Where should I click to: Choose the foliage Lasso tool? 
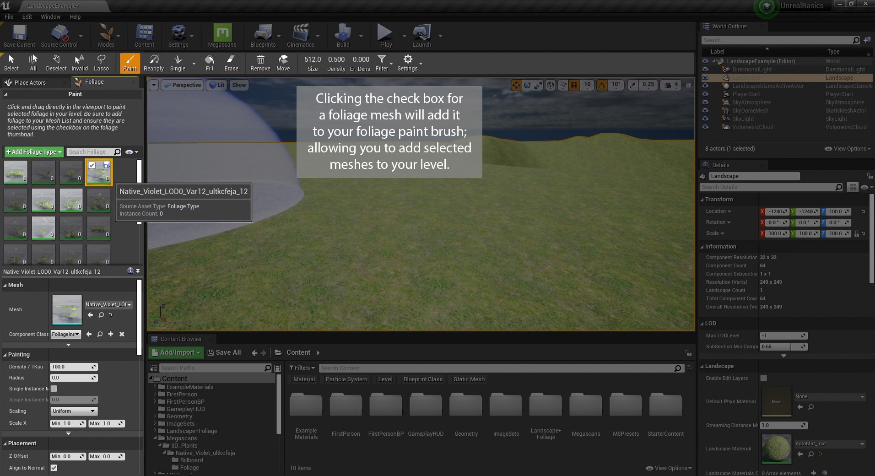[x=101, y=63]
